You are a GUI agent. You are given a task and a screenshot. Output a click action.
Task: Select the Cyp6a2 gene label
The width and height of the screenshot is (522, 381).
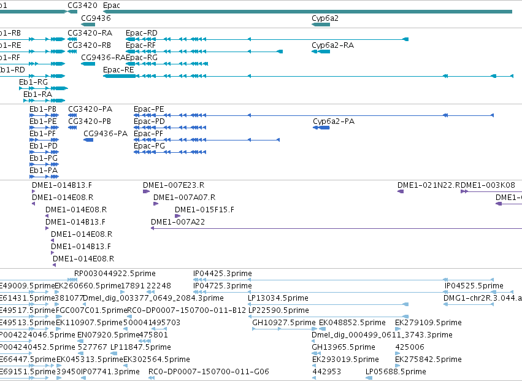point(325,18)
